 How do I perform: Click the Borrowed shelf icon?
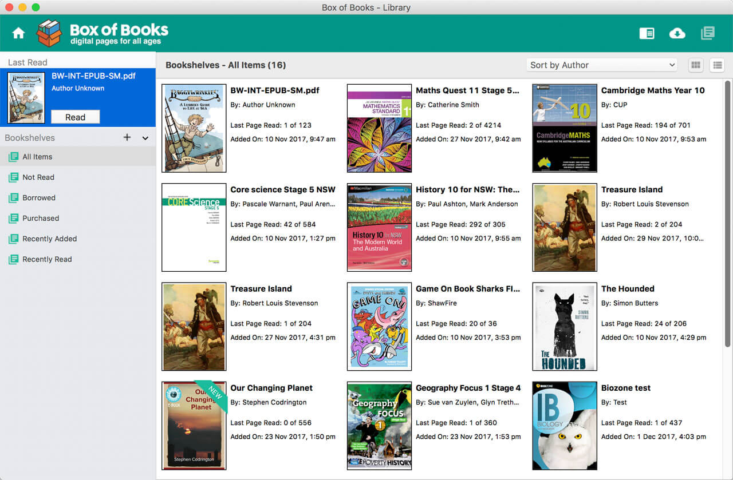tap(13, 198)
